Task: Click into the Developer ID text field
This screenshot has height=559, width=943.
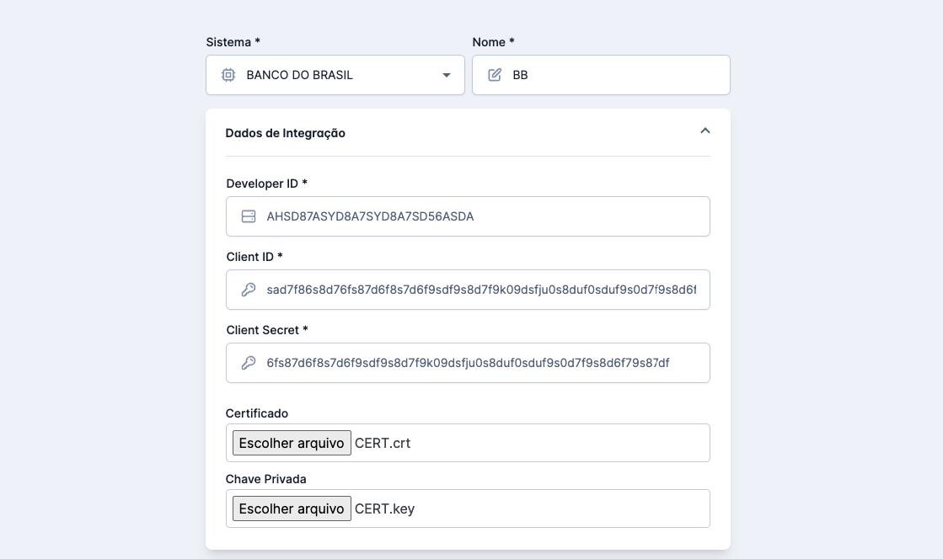Action: click(480, 216)
